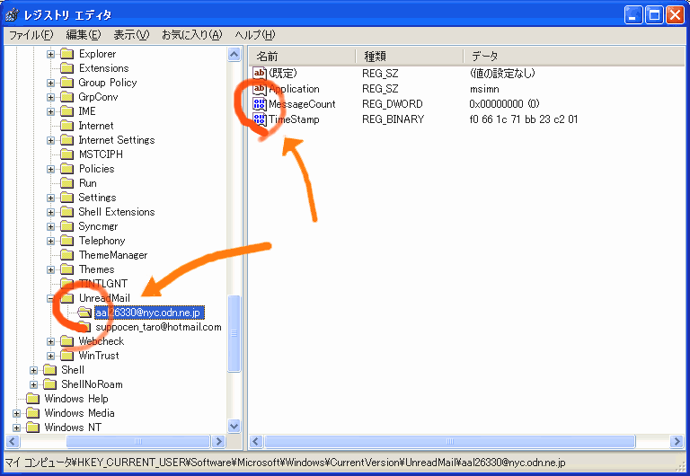Expand the Shell key
The height and width of the screenshot is (476, 690).
click(x=34, y=370)
